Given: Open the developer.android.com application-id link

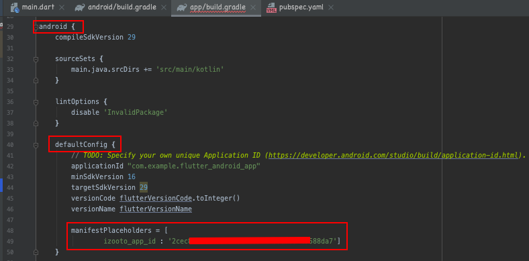Looking at the screenshot, I should pyautogui.click(x=393, y=156).
